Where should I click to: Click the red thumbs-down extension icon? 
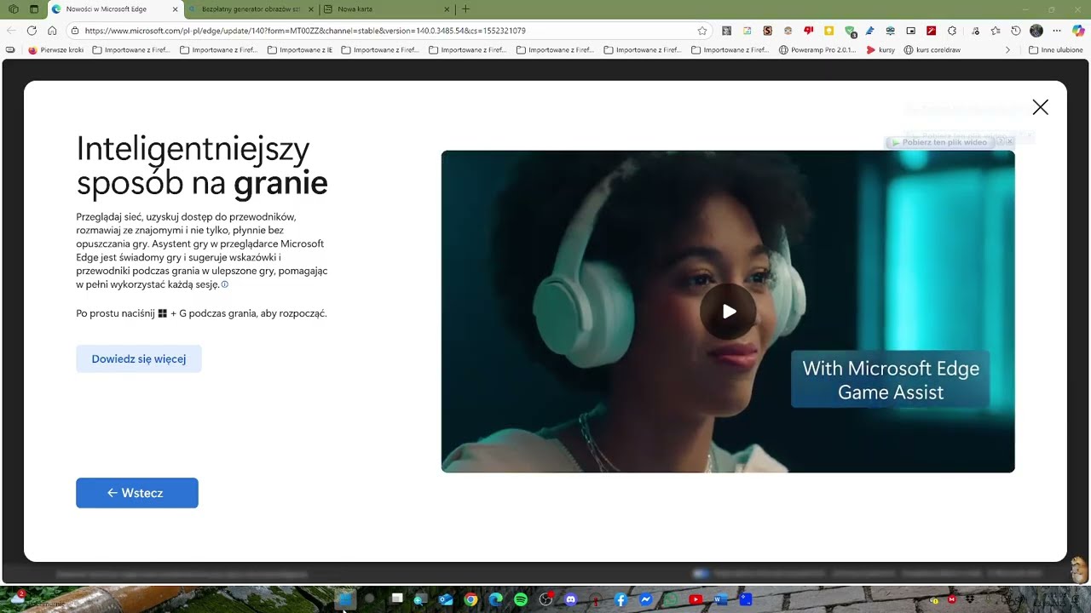808,31
